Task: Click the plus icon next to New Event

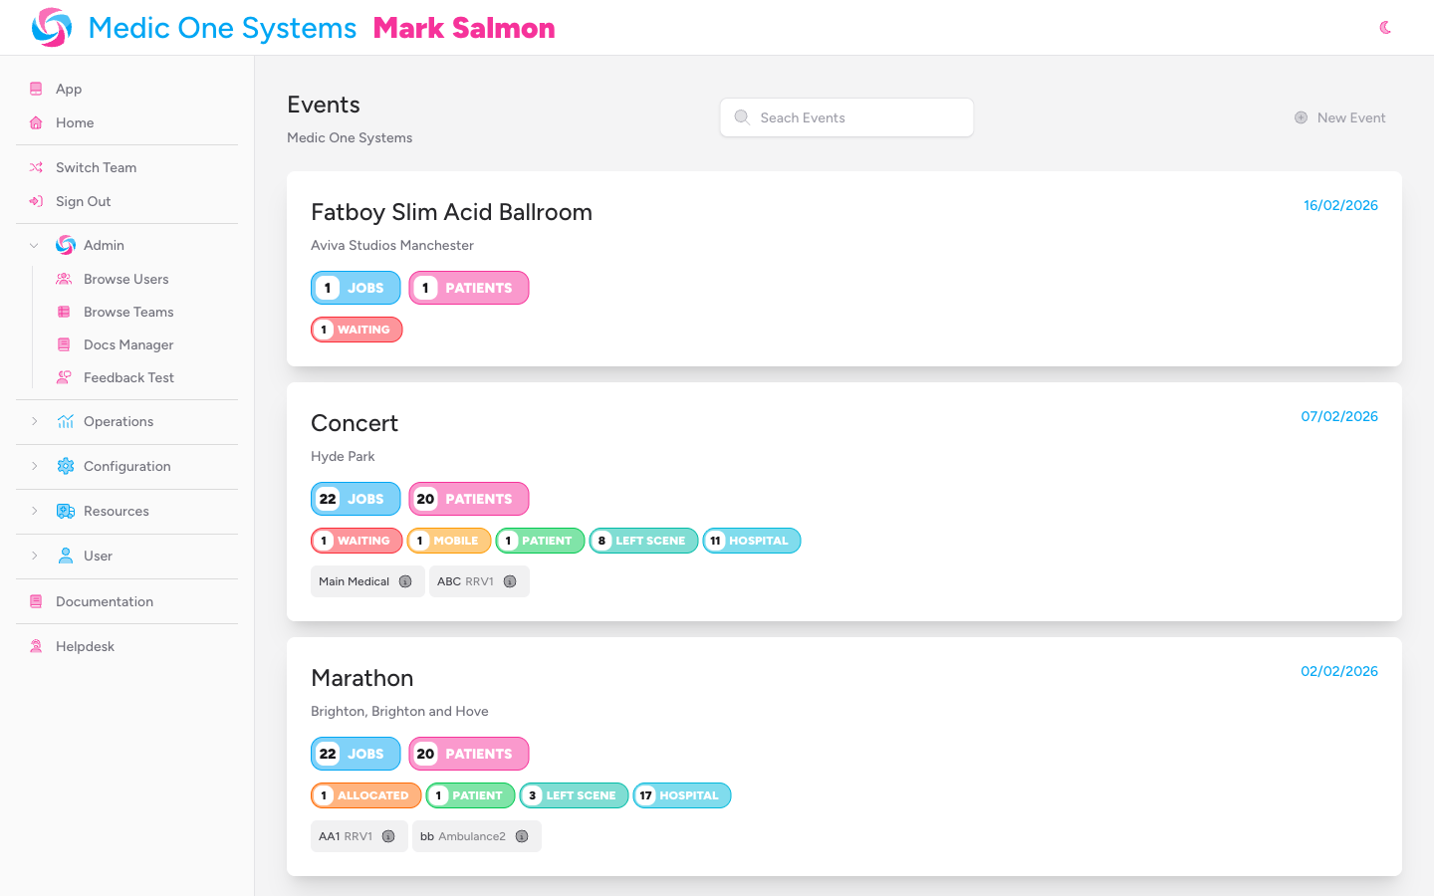Action: click(x=1301, y=117)
